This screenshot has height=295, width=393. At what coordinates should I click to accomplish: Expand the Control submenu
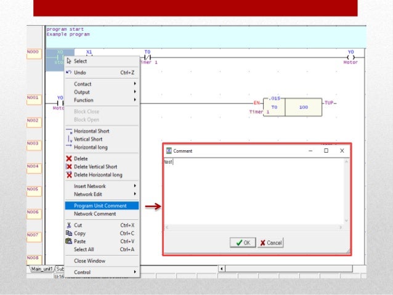(x=102, y=272)
